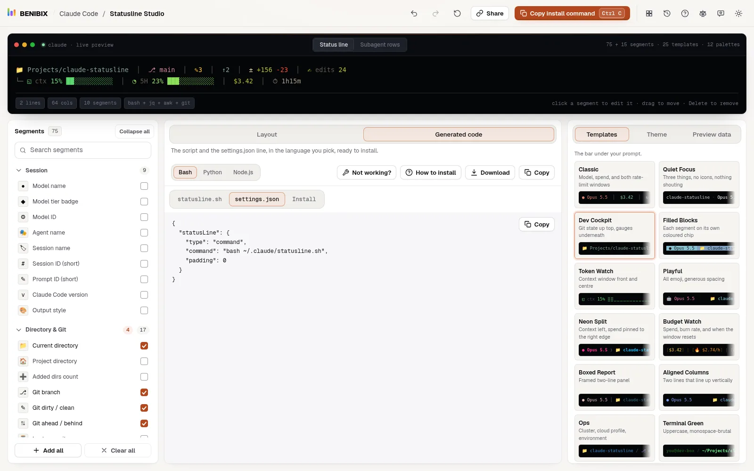Enable the Model name checkbox
Screen dimensions: 754x471
[x=144, y=186]
